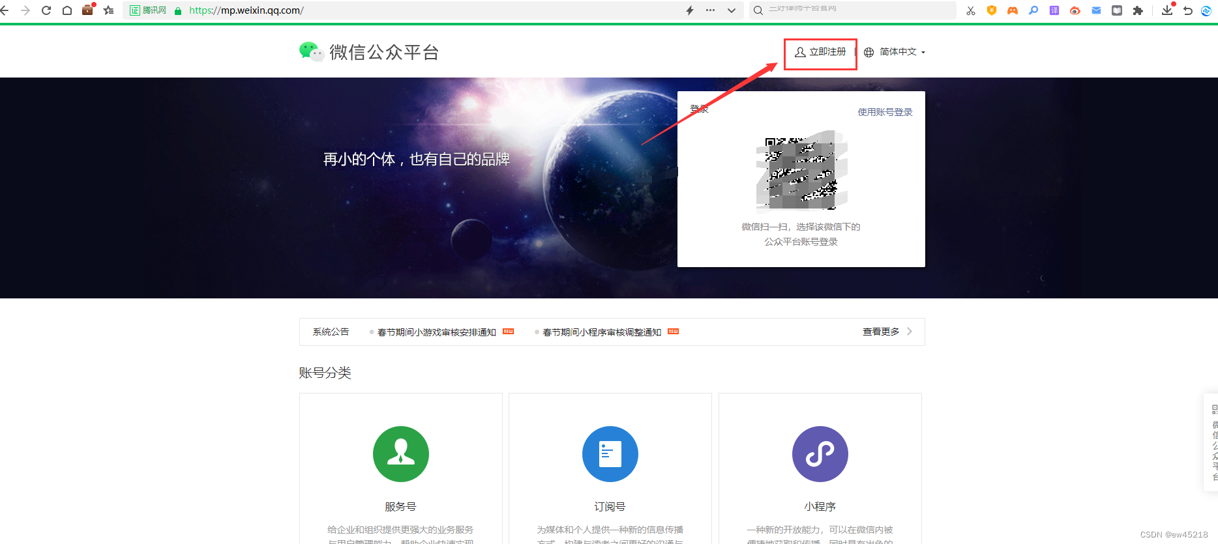Open the purple translate extension
1218x544 pixels.
(1054, 10)
